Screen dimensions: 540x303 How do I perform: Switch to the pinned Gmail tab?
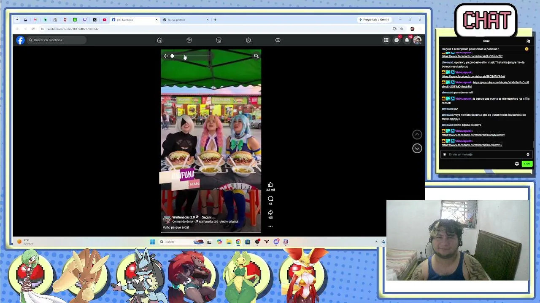[x=35, y=20]
